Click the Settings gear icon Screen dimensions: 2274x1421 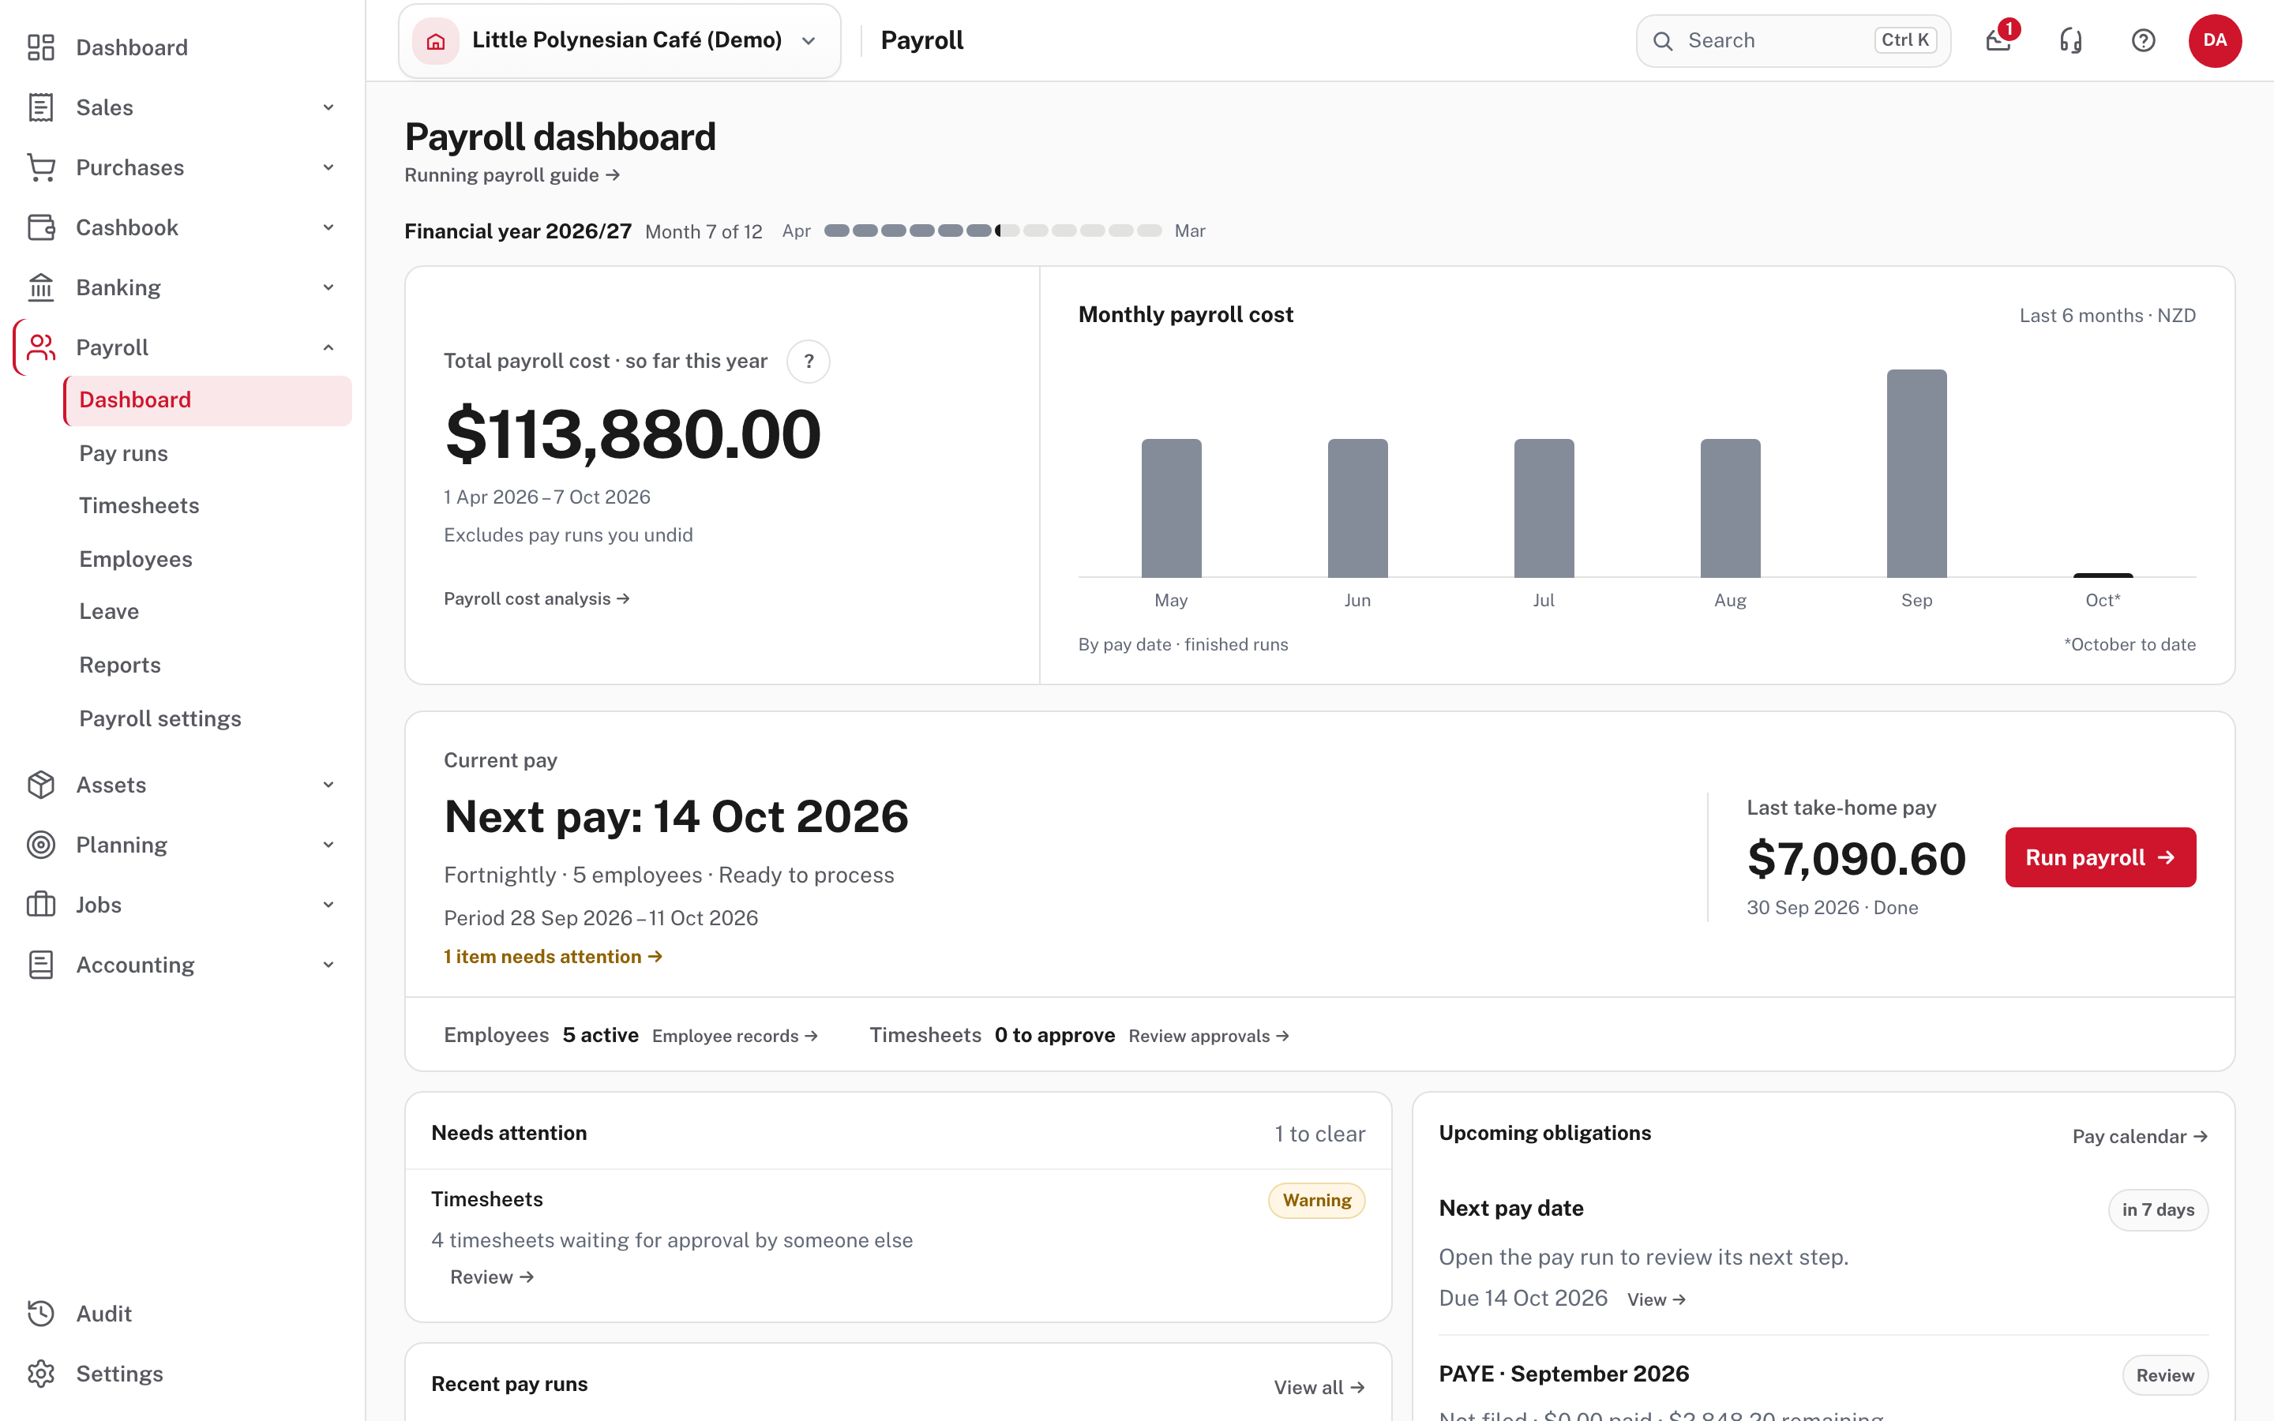click(x=40, y=1374)
